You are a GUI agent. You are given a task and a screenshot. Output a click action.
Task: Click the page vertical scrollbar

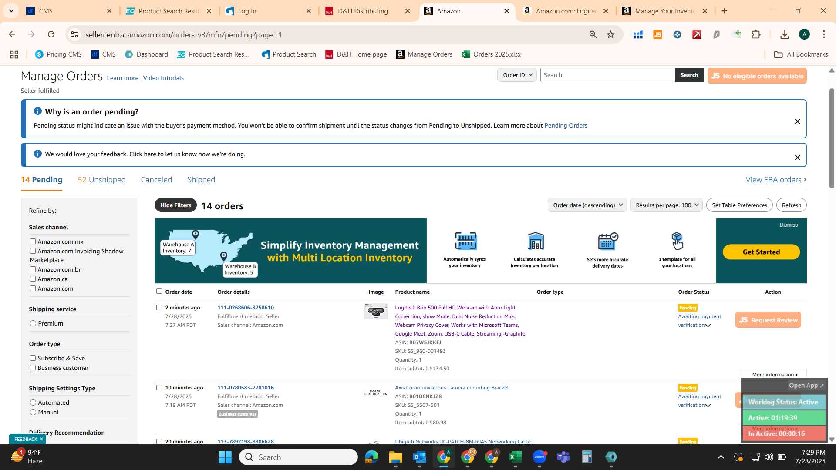click(x=832, y=138)
